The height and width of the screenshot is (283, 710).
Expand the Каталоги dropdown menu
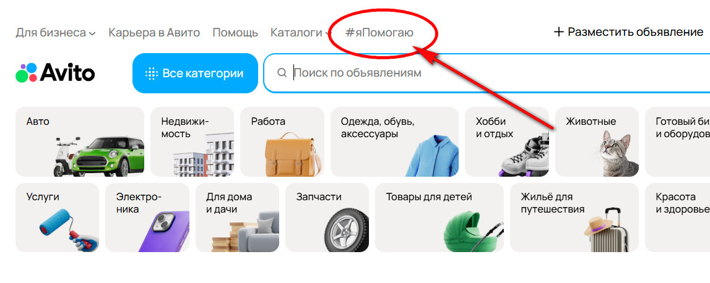pos(300,33)
